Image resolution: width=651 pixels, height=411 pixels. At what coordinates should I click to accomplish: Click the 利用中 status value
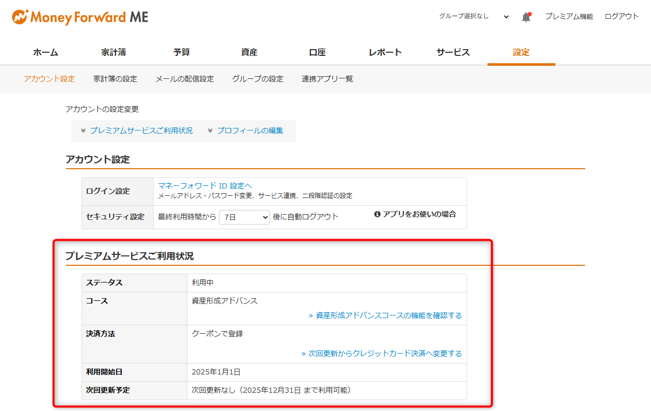pos(203,283)
